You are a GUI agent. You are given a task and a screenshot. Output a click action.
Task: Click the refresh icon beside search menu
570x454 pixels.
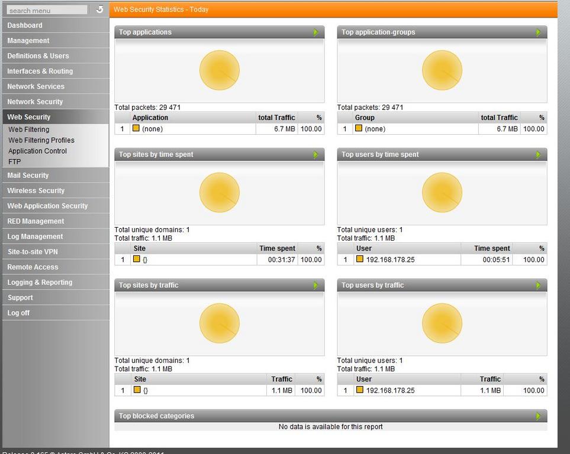(99, 9)
